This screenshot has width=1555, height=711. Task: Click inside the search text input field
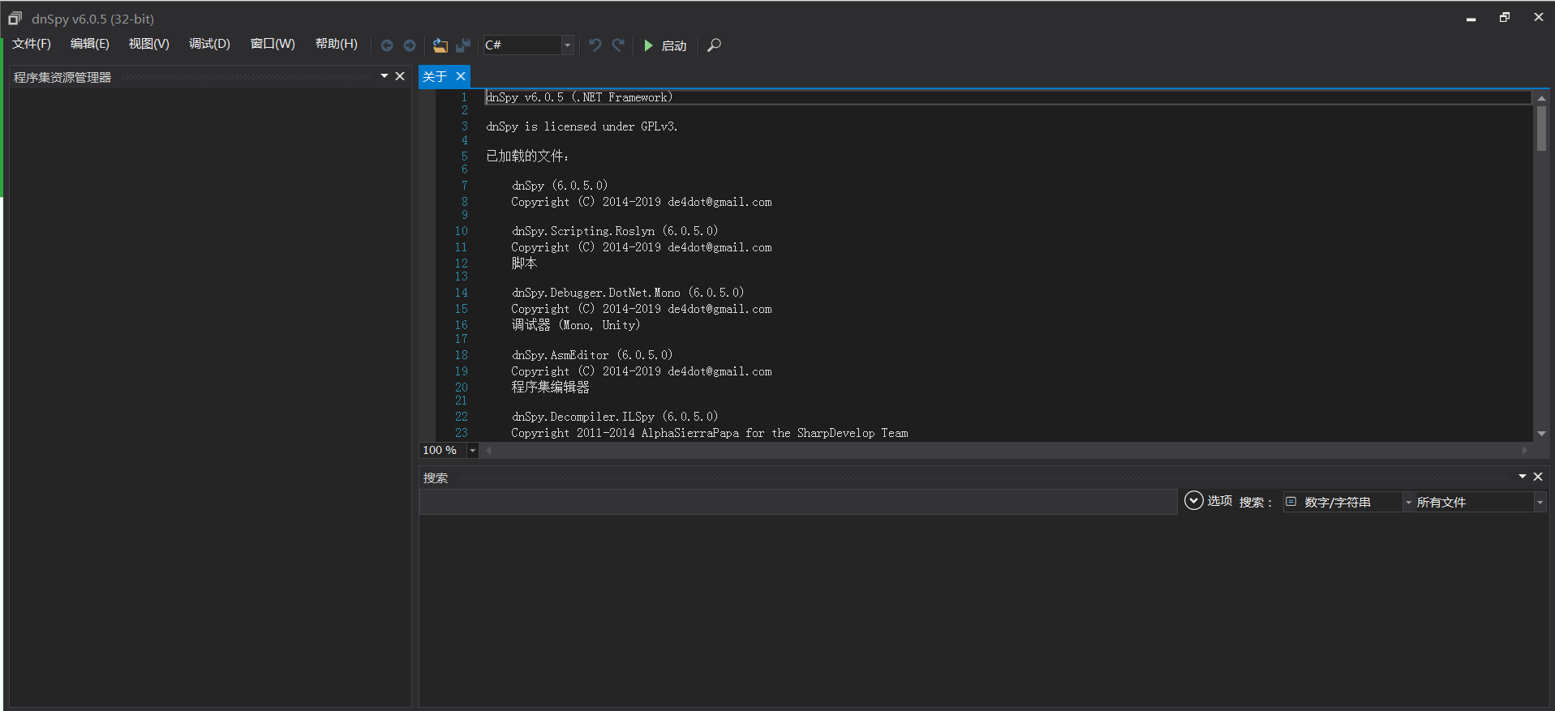pyautogui.click(x=798, y=502)
